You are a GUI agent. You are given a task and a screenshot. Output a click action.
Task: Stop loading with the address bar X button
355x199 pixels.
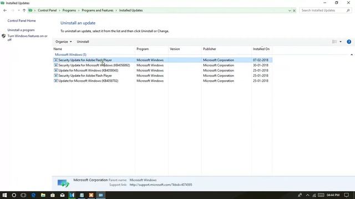pyautogui.click(x=294, y=11)
